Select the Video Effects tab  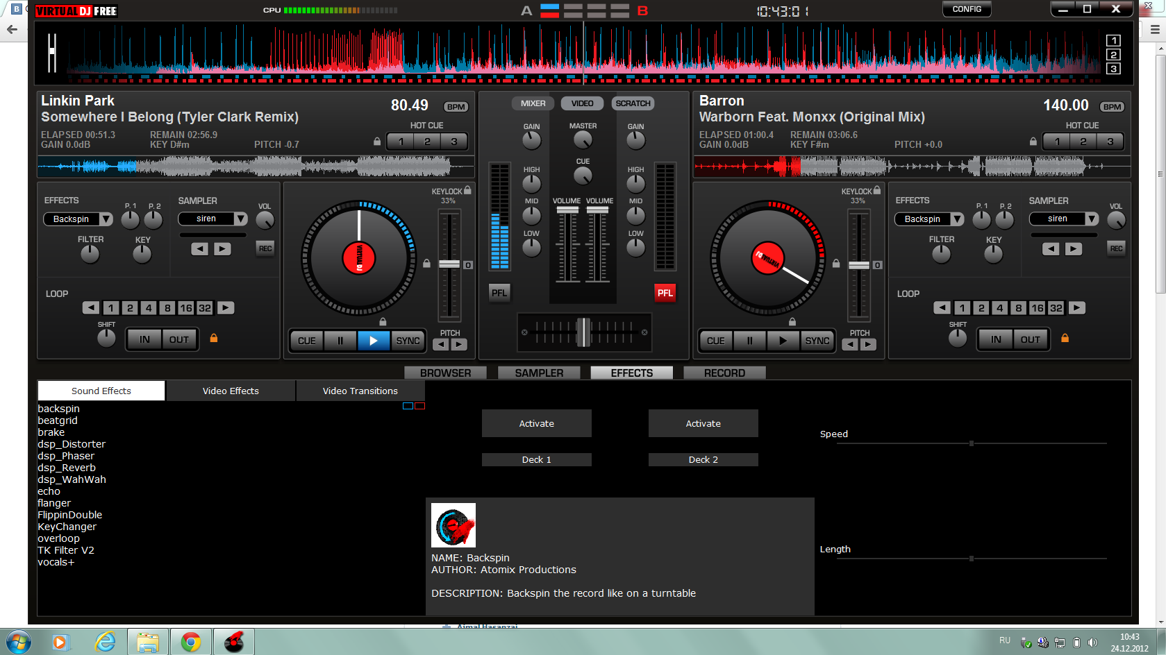[231, 391]
